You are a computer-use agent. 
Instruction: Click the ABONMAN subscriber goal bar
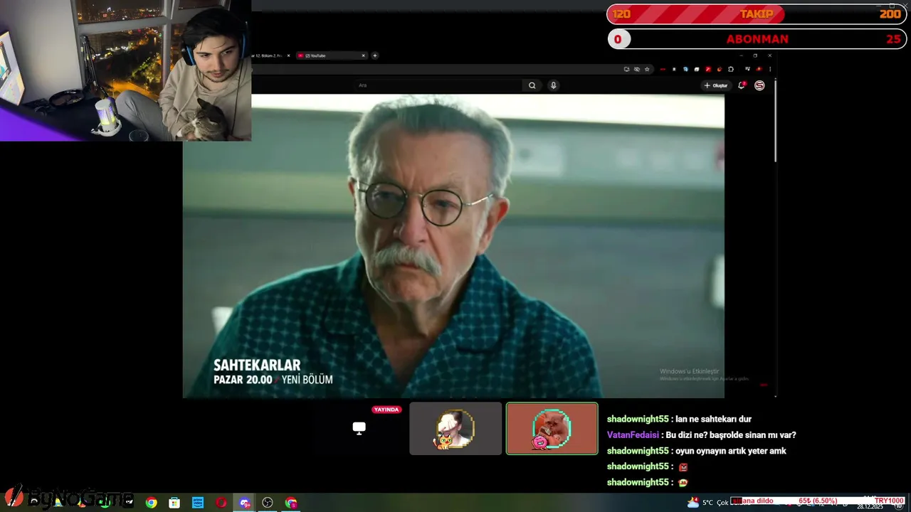(756, 39)
